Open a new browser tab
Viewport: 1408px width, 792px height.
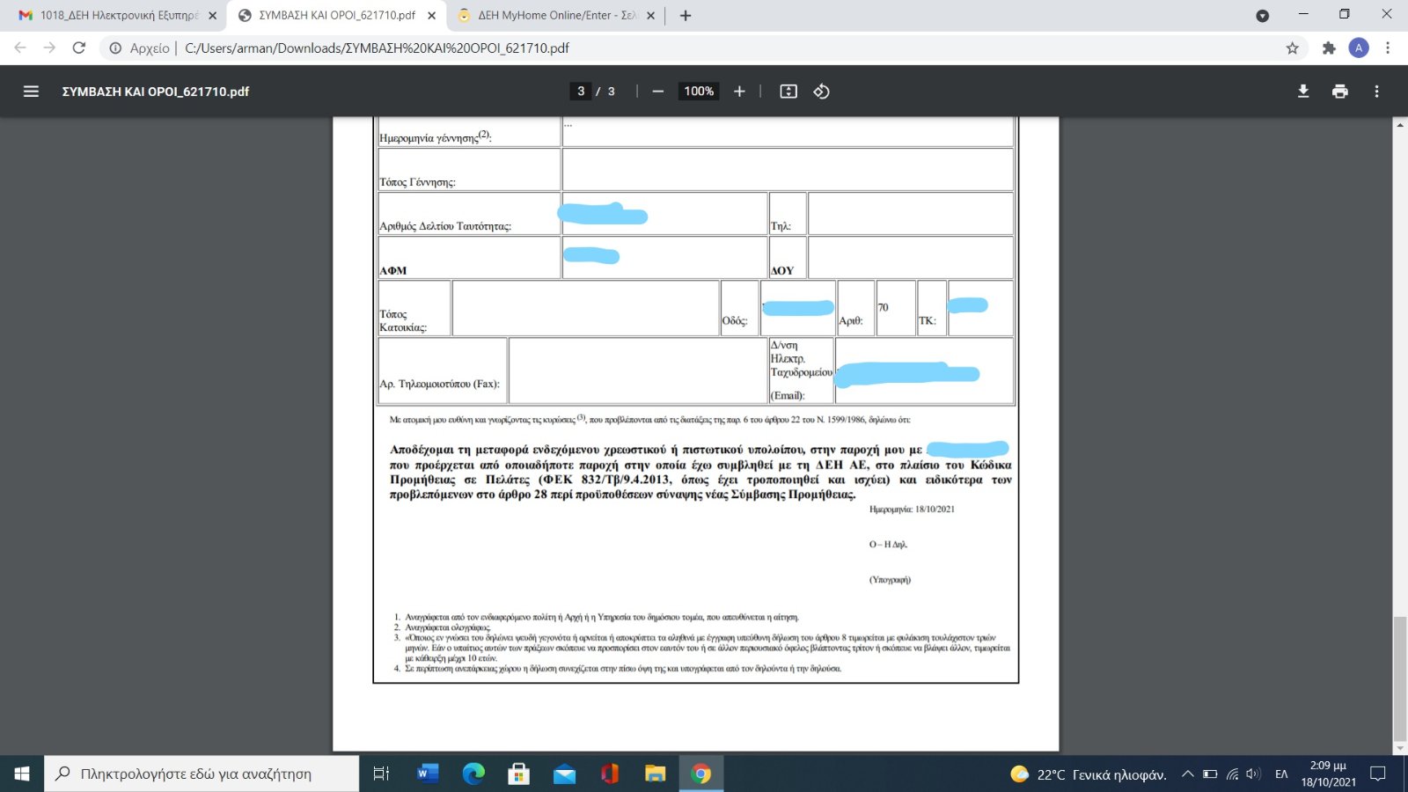[x=686, y=16]
